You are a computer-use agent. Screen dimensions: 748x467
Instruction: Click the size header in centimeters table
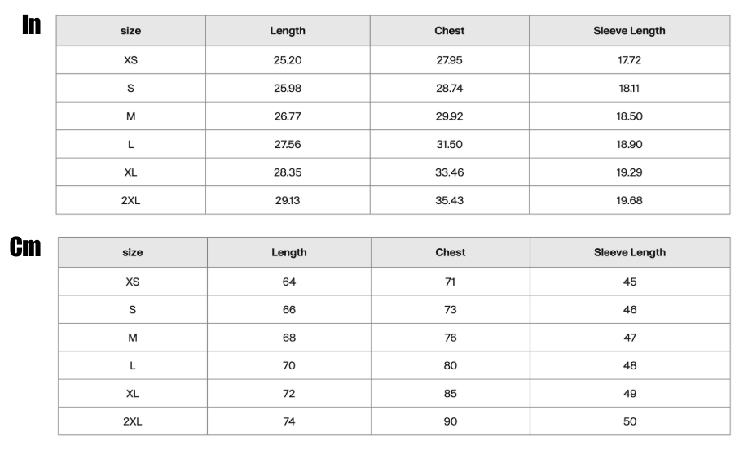pos(133,252)
